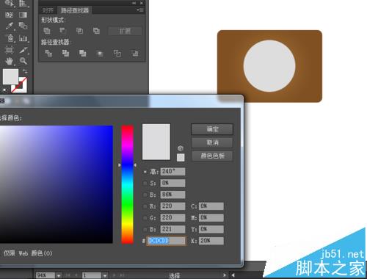Select the Eyedropper tool

(10, 26)
